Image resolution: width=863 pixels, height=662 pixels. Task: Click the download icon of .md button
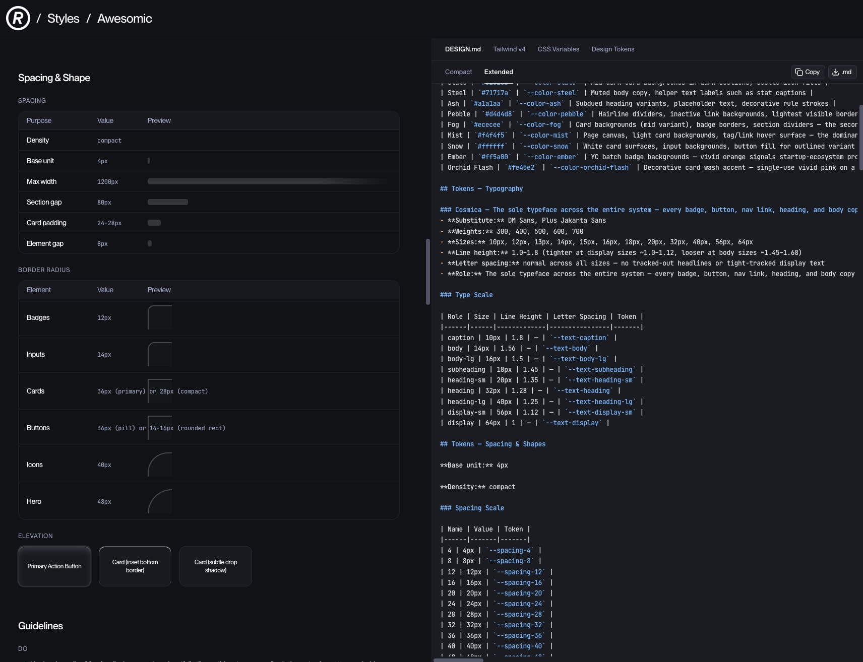pyautogui.click(x=836, y=72)
